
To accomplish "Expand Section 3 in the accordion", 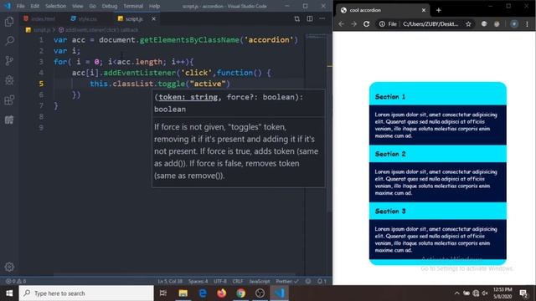I will [437, 212].
